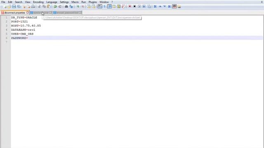Image resolution: width=264 pixels, height=148 pixels.
Task: Play back the recorded macro
Action: point(139,7)
